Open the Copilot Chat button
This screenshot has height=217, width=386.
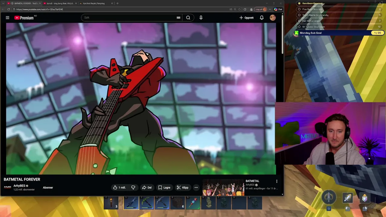tap(278, 9)
